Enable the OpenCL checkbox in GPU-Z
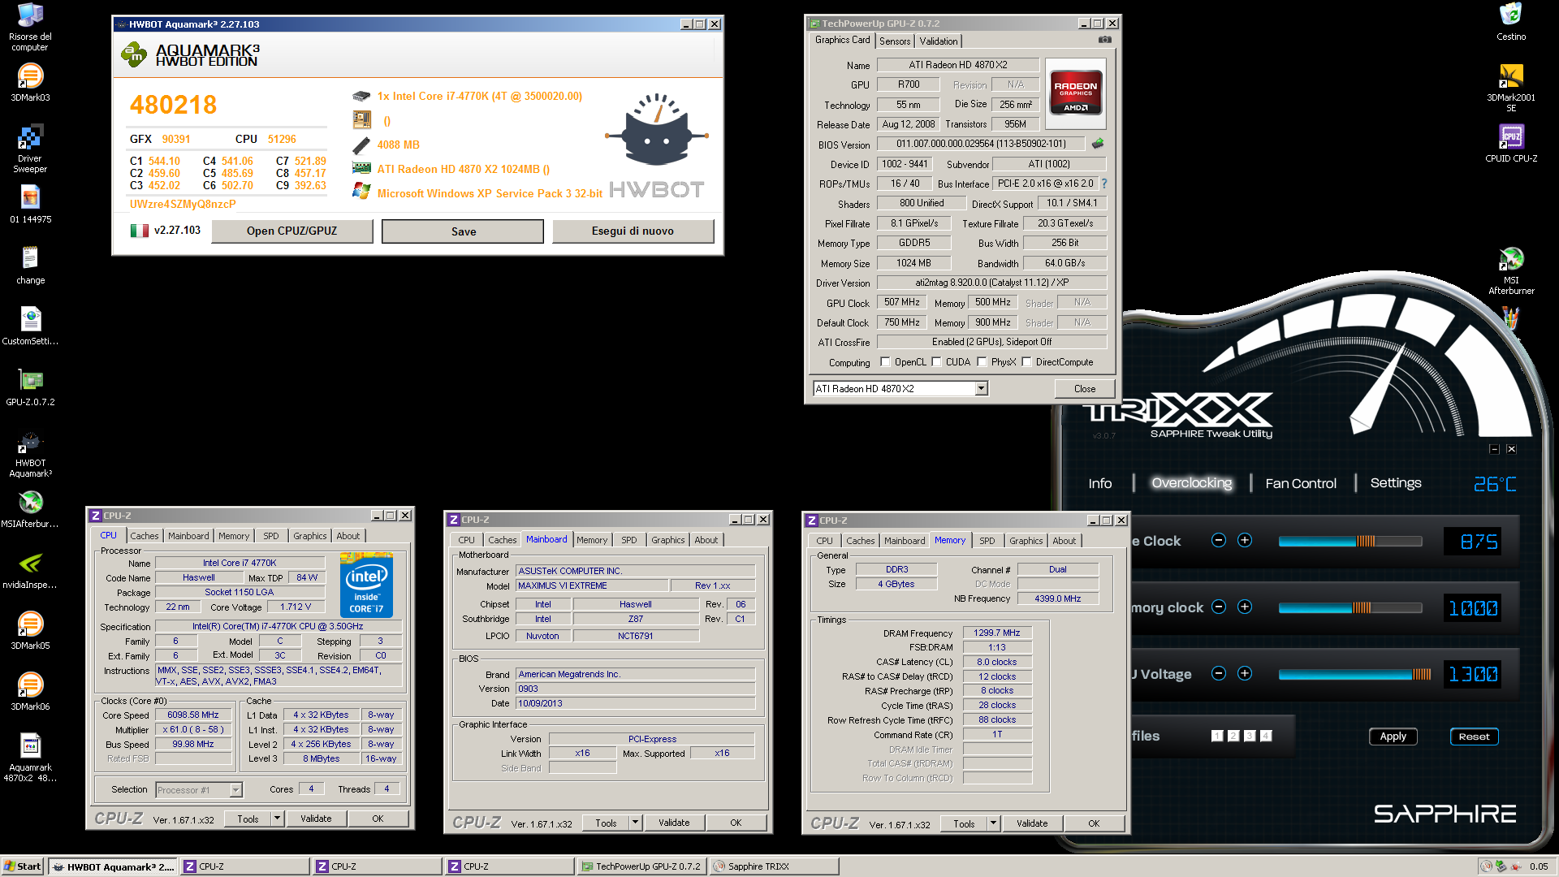Screen dimensions: 1559x877 tap(886, 362)
